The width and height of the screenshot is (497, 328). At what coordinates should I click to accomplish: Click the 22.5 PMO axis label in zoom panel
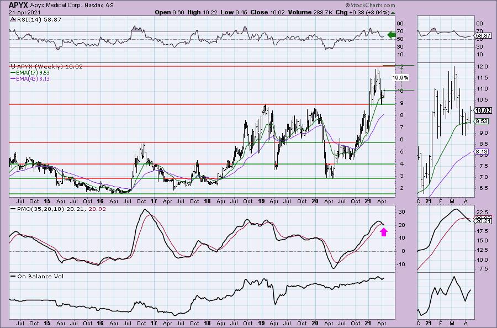(482, 213)
